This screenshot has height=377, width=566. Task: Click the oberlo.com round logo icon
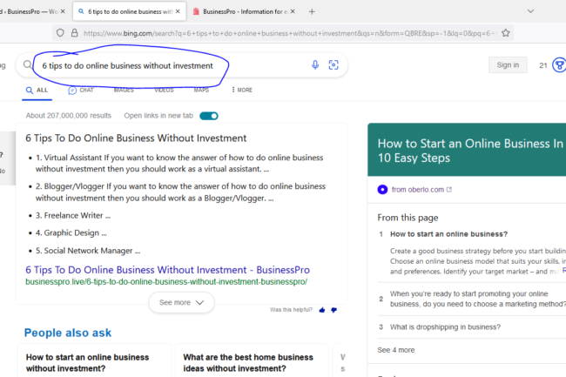[x=382, y=190]
